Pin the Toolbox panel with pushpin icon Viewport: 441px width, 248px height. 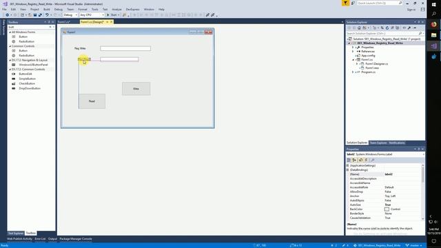coord(49,22)
